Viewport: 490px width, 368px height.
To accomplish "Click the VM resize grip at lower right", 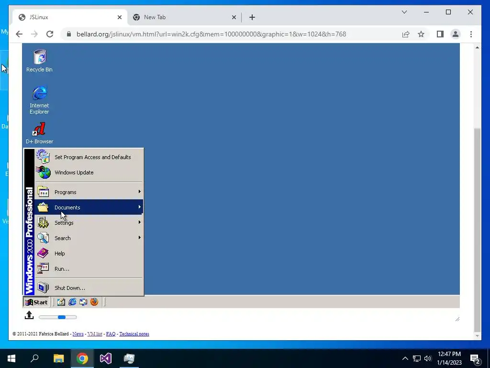I will point(457,319).
